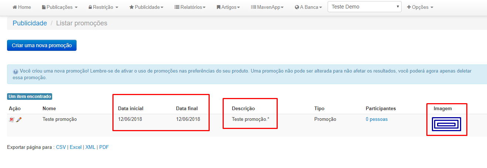Open the 0 pessoas participants link
This screenshot has height=168, width=487.
tap(377, 119)
